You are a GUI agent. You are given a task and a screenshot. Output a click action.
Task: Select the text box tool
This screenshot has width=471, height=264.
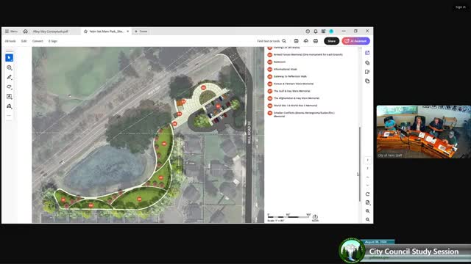click(x=9, y=96)
